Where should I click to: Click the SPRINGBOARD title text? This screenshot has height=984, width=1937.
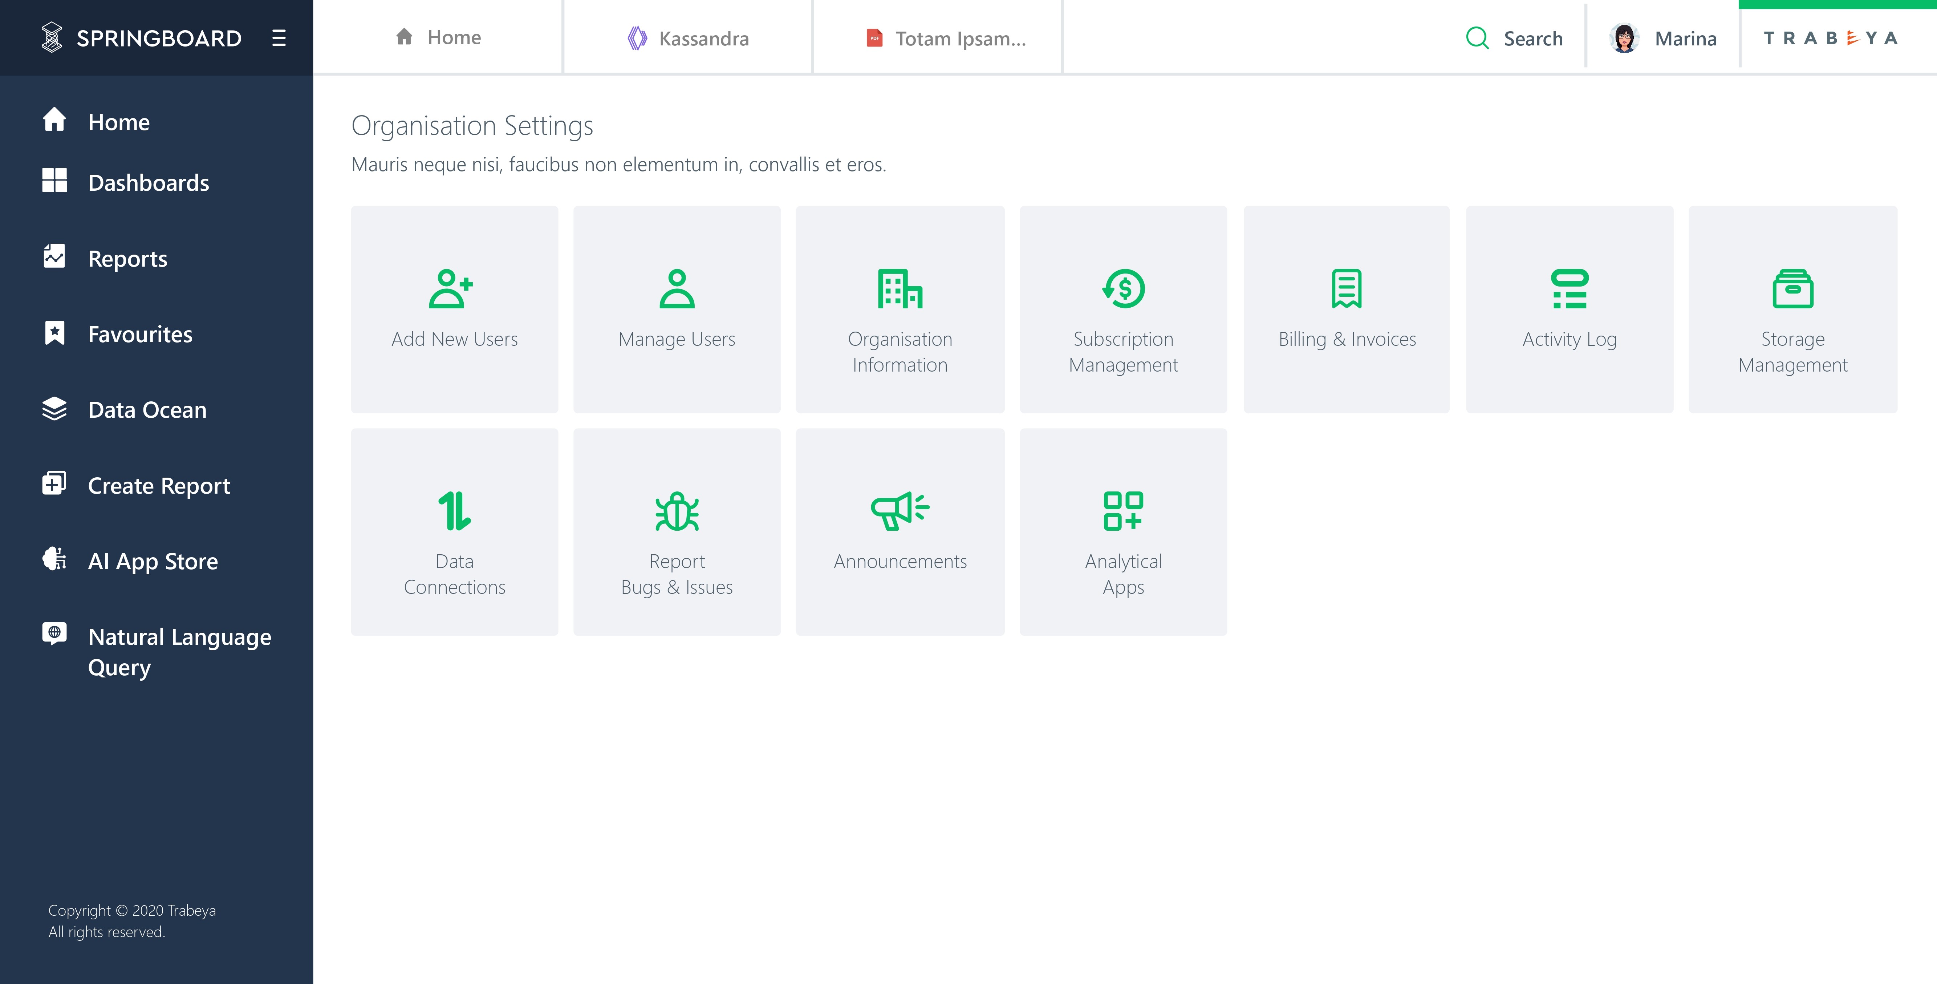pyautogui.click(x=159, y=39)
